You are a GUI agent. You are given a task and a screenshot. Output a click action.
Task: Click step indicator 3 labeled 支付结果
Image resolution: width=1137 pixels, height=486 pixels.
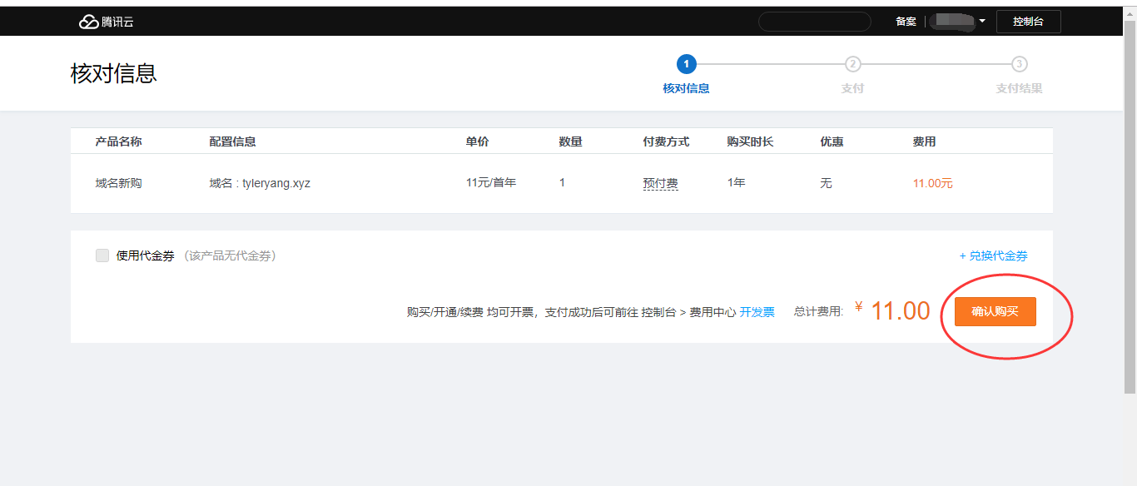tap(1020, 63)
